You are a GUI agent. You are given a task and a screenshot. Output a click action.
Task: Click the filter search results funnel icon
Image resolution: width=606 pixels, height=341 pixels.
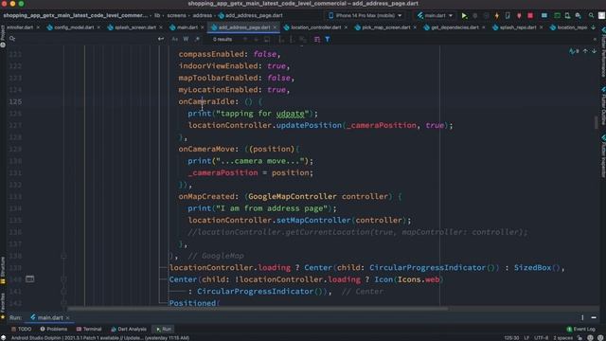point(328,40)
